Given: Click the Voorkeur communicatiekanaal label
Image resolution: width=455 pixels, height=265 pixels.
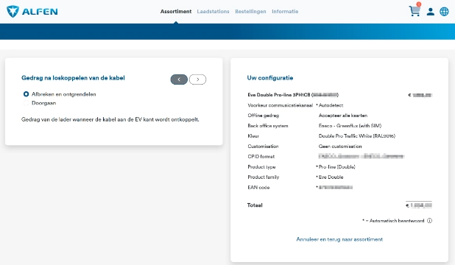Looking at the screenshot, I should [x=281, y=105].
